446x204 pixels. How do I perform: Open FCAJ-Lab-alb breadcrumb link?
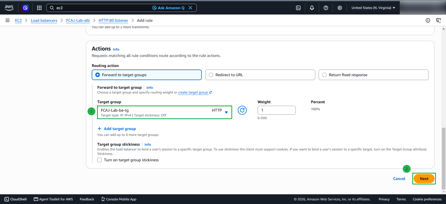[78, 20]
